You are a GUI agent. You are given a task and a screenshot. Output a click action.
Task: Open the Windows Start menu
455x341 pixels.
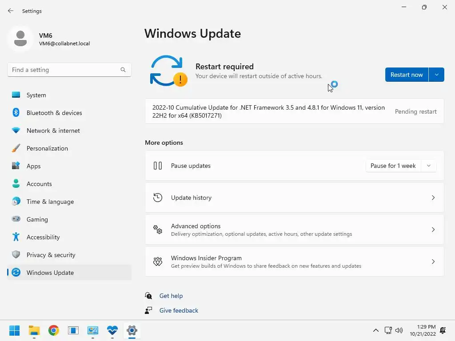pos(14,330)
